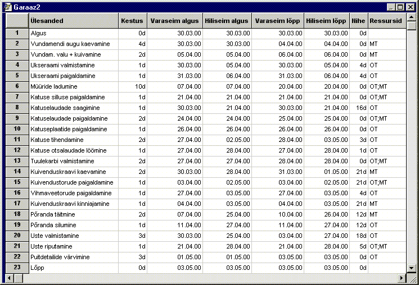Select task 'Vundamendi augu kaevamine'
The width and height of the screenshot is (419, 285).
[x=74, y=44]
